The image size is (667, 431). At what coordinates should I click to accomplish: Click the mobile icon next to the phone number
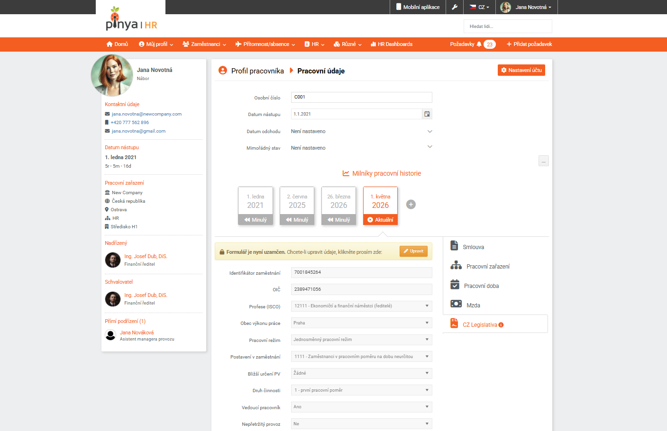point(107,122)
